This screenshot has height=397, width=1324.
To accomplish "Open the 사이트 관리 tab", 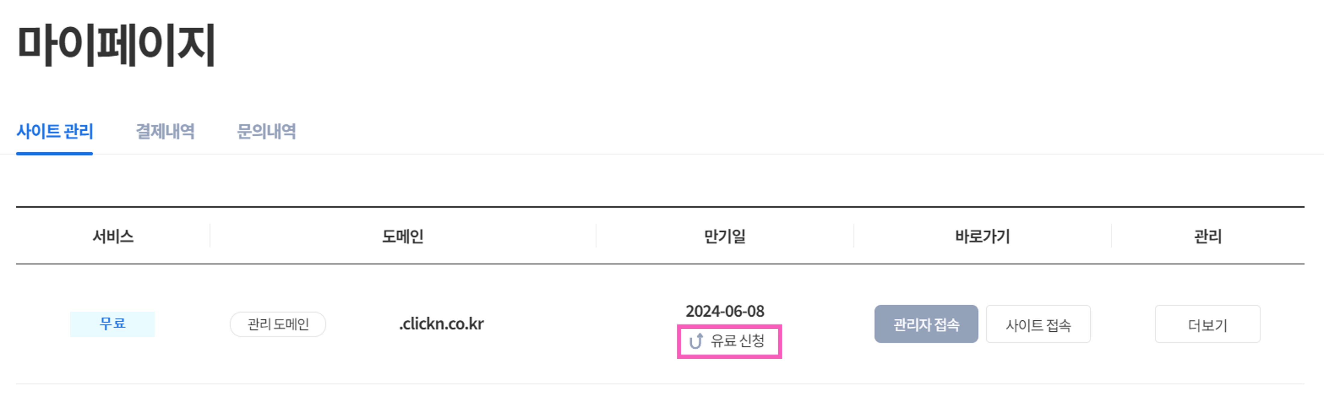I will coord(54,132).
